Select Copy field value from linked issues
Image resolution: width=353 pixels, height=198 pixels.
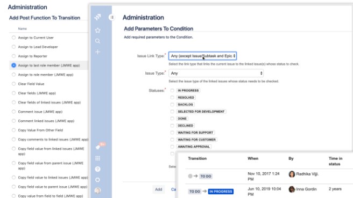(x=14, y=149)
